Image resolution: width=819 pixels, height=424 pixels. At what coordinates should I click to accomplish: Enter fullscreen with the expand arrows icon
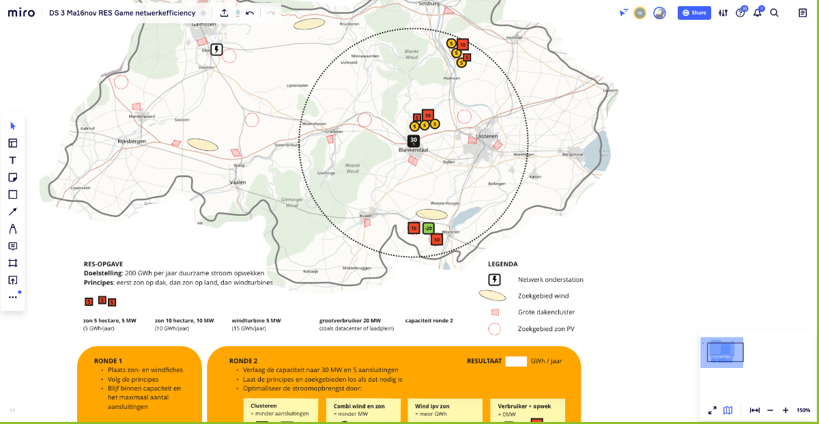(713, 410)
